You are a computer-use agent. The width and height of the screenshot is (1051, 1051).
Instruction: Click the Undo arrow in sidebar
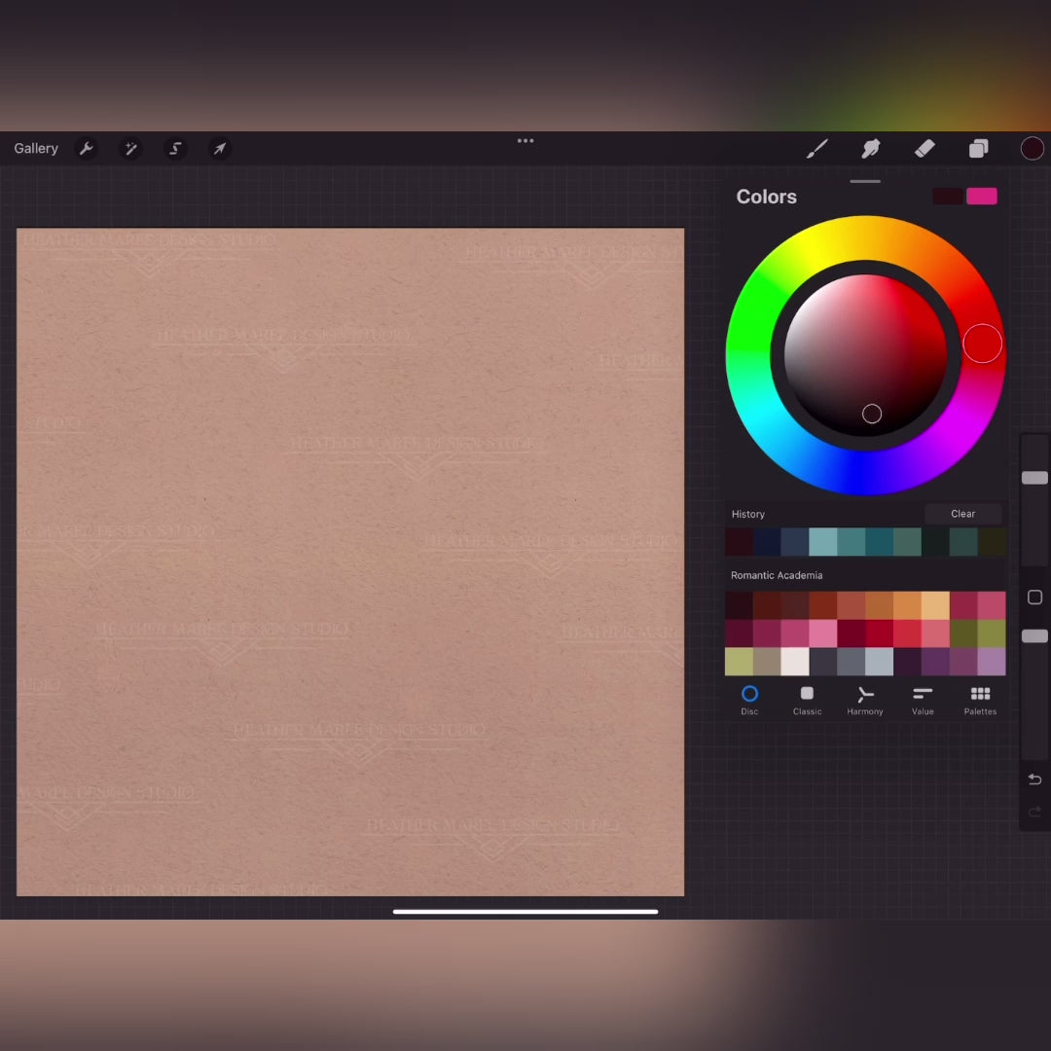[1034, 779]
